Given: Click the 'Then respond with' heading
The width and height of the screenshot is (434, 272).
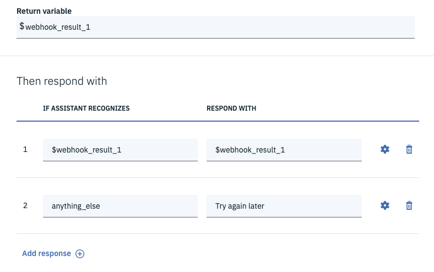Looking at the screenshot, I should pos(62,81).
